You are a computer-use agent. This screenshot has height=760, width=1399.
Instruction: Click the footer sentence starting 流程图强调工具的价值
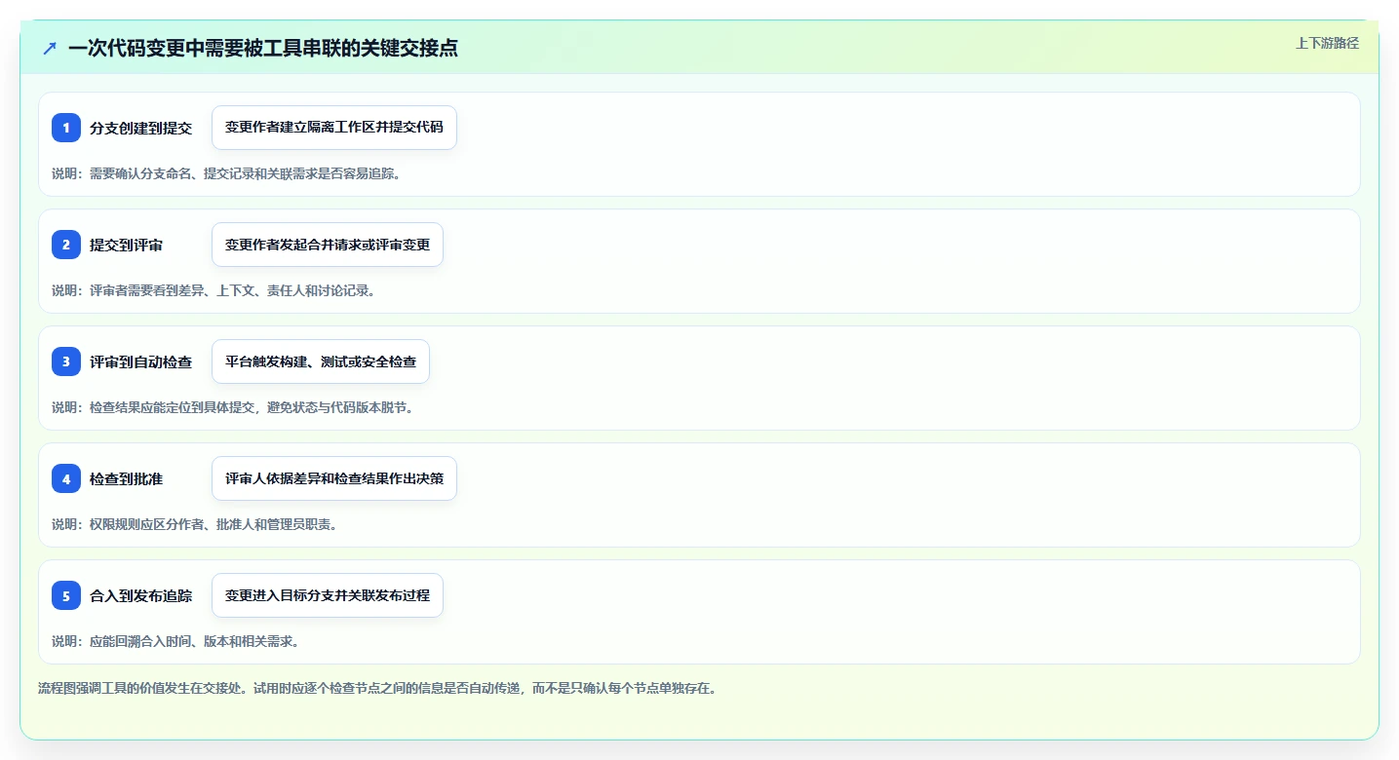tap(377, 688)
